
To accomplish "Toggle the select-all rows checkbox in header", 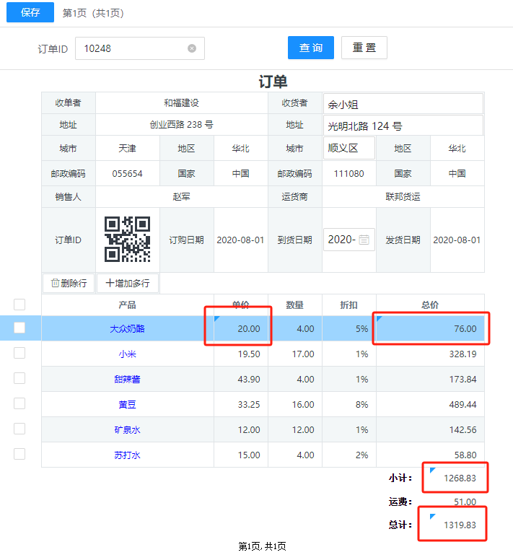I will click(x=19, y=305).
